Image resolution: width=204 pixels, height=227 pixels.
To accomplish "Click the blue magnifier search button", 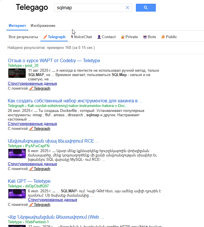I will [x=146, y=8].
